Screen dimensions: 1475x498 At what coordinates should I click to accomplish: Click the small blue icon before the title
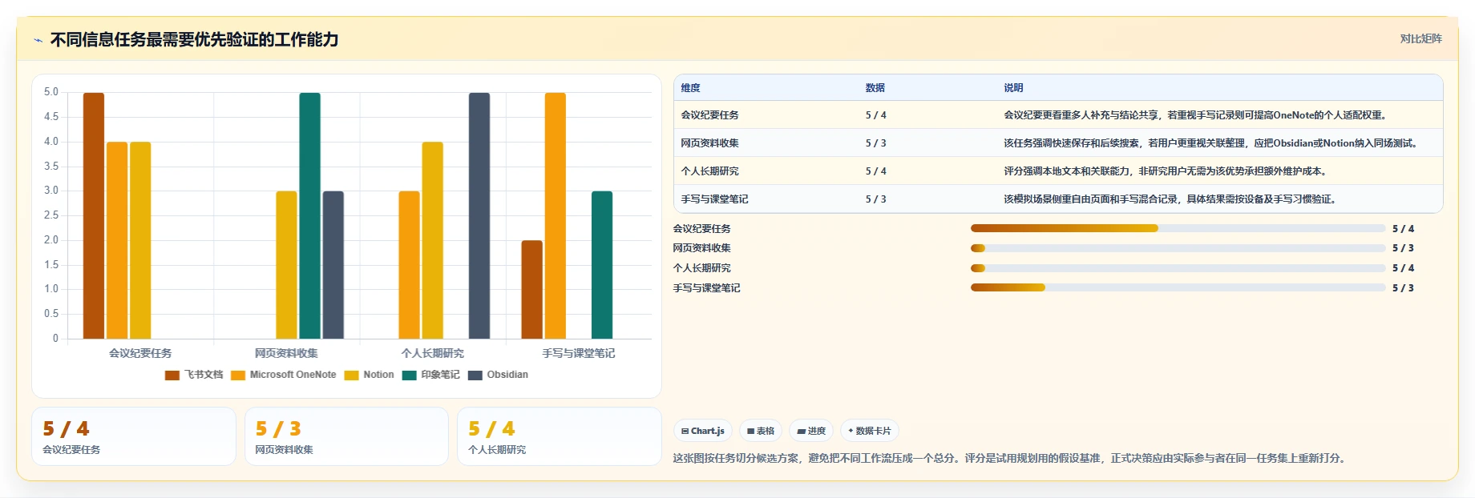coord(38,40)
